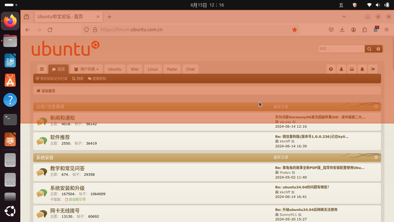
Task: Click the 查看新帖 link
Action: (x=97, y=79)
